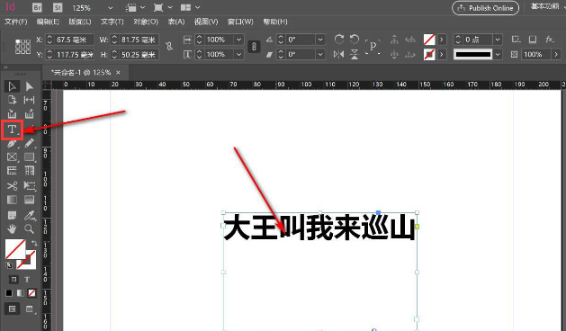Open Adobe Bridge via Br icon

[37, 7]
